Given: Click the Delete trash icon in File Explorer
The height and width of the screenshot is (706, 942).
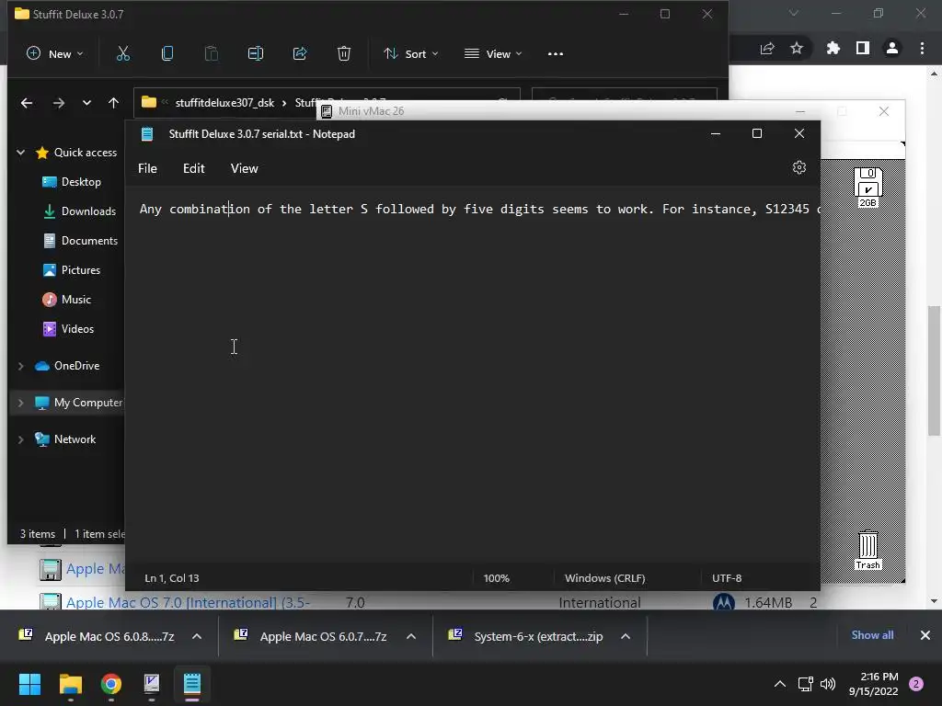Looking at the screenshot, I should coord(344,53).
